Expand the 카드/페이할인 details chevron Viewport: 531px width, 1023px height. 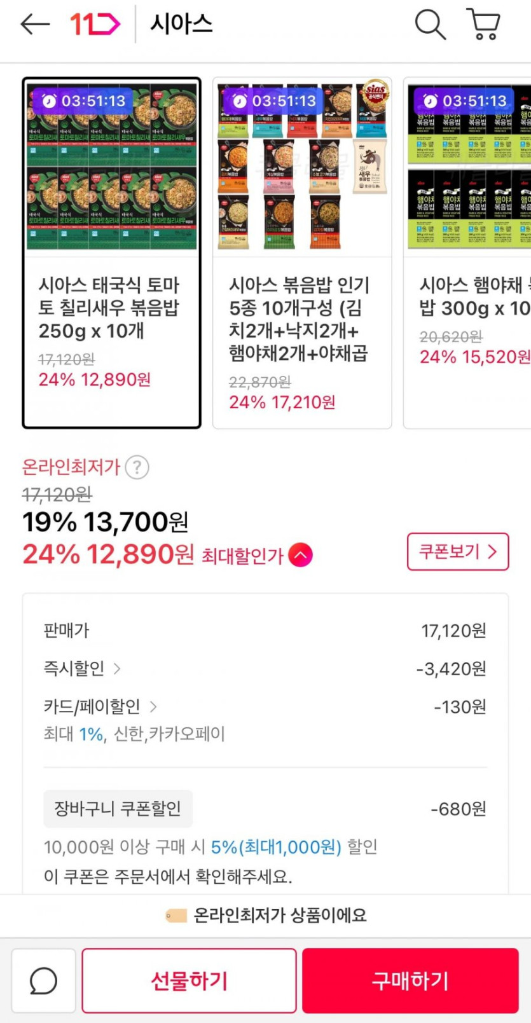pos(153,706)
